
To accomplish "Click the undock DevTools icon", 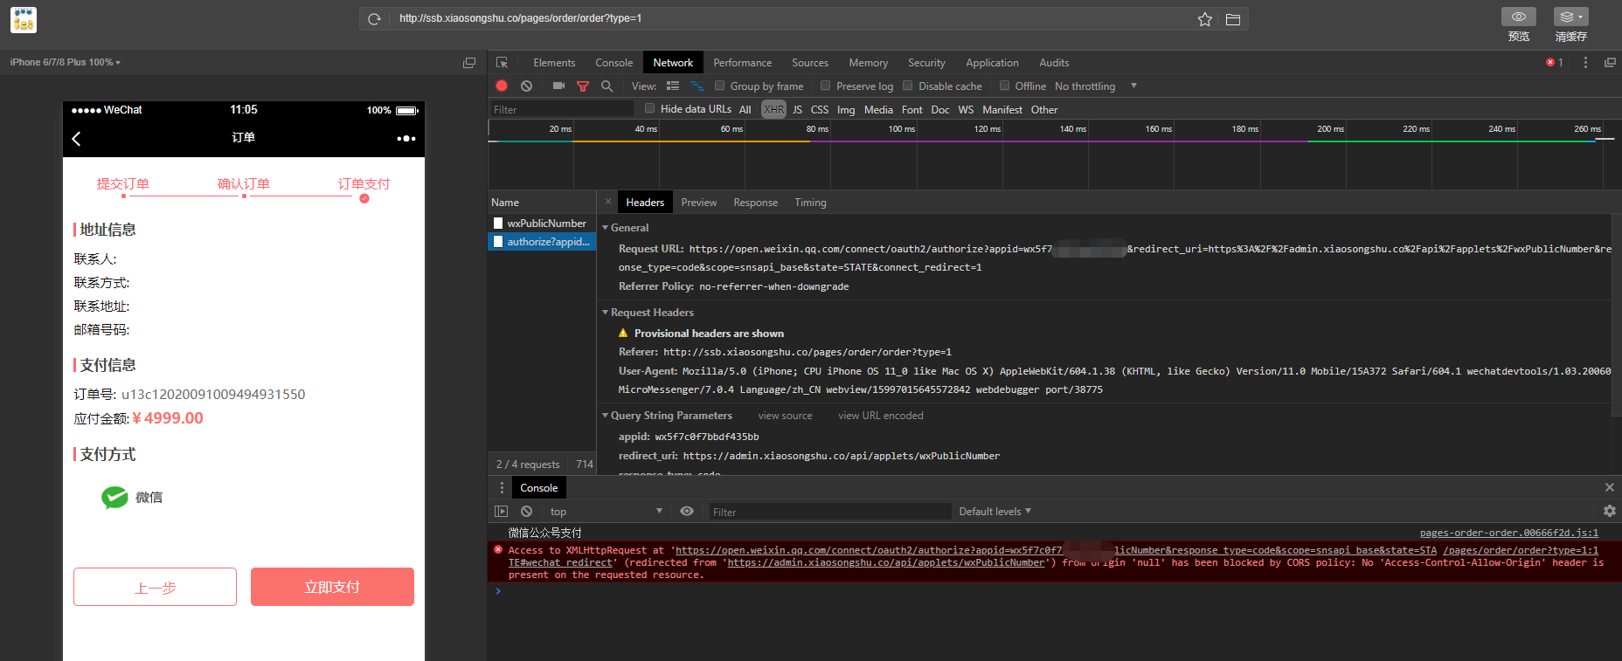I will pyautogui.click(x=1610, y=63).
